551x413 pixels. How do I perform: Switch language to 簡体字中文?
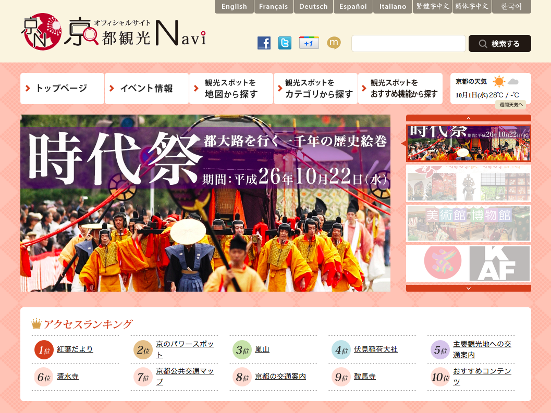[472, 6]
